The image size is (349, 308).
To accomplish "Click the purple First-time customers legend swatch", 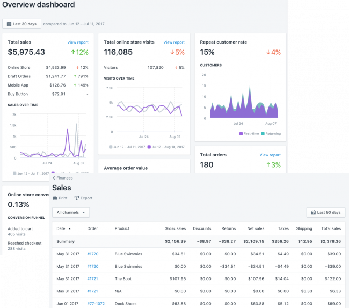I will [x=241, y=133].
